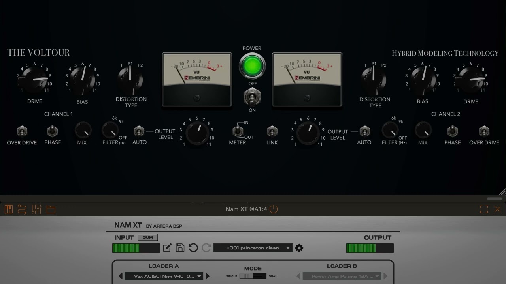Click Channel 1 OUTPUT LEVEL knob
Viewport: 506px width, 284px height.
point(197,133)
